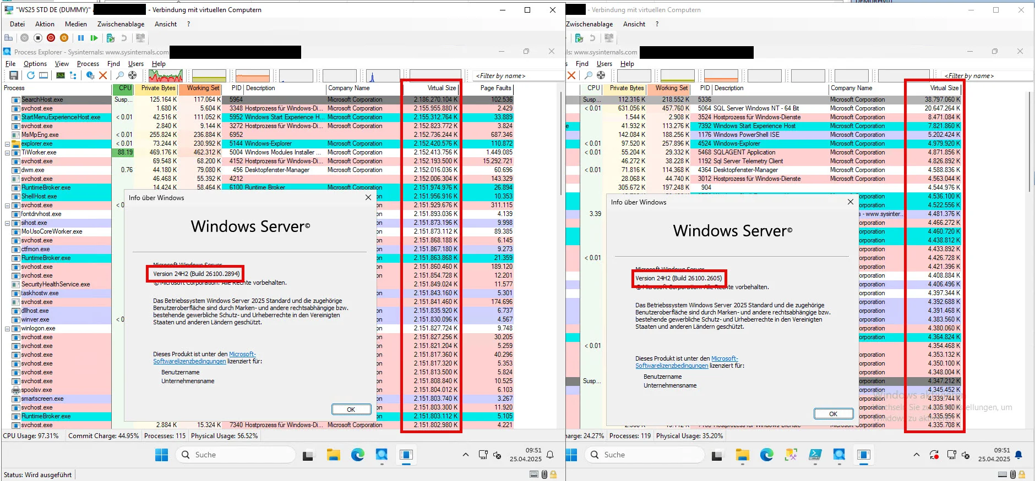Click the orange Save state VM icon, left
Screen dimensions: 1035x481
64,38
